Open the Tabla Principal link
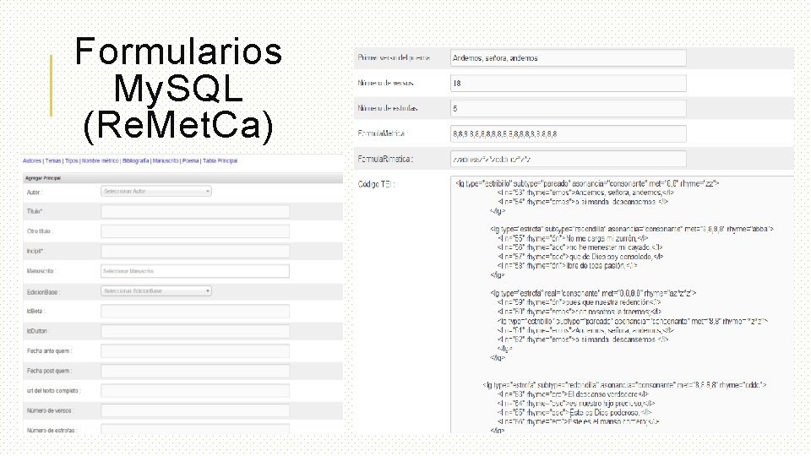Image resolution: width=811 pixels, height=456 pixels. [x=220, y=160]
